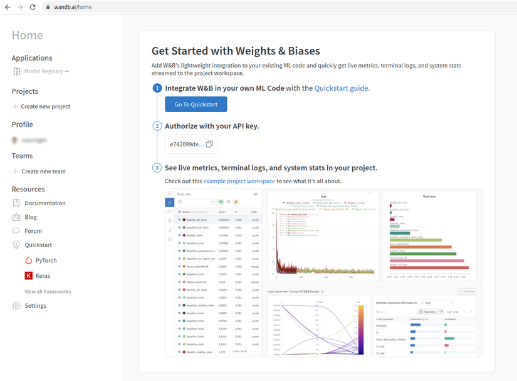The image size is (517, 381).
Task: Open the Forum resource
Action: 33,231
